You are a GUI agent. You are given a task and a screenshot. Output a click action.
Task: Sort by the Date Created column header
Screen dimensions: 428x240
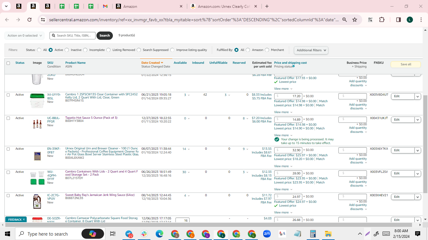pos(152,63)
